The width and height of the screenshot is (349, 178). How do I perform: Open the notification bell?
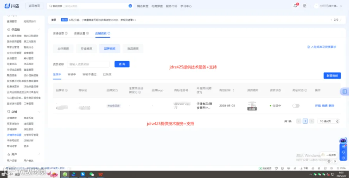pos(295,6)
